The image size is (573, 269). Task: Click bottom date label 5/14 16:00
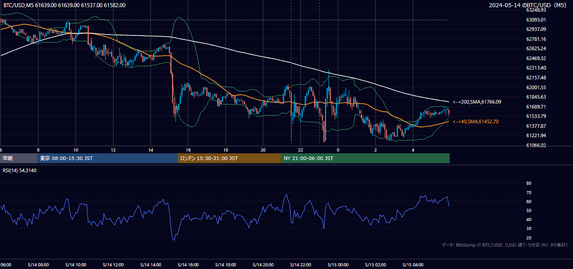pos(188,265)
